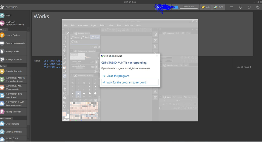Select Zoom magnifier tool in Paint toolbar
Viewport: 262px width, 142px height.
point(64,37)
